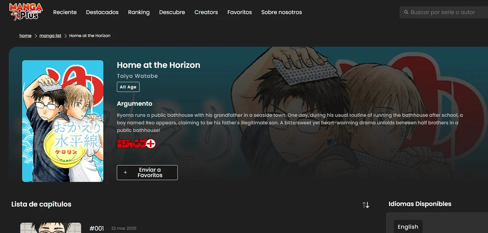
Task: Click the home breadcrumb link
Action: (x=26, y=36)
